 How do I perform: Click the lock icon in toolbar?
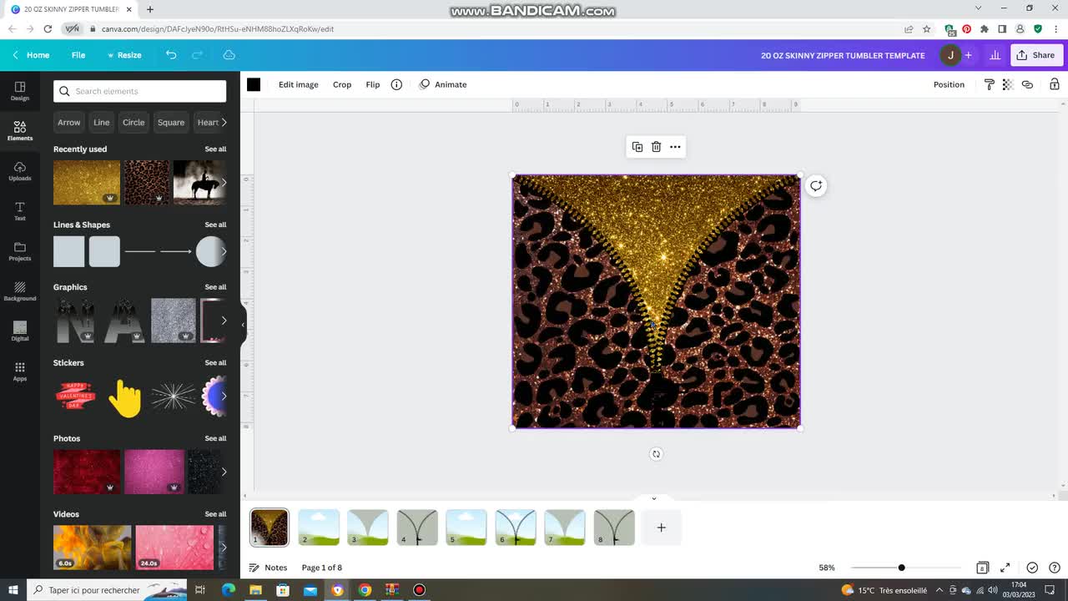(x=1055, y=84)
